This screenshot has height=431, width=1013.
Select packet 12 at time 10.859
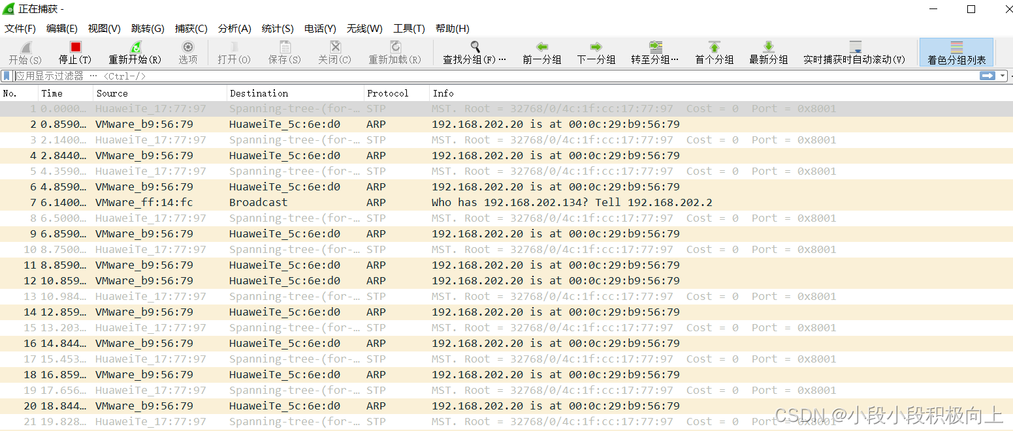click(506, 281)
